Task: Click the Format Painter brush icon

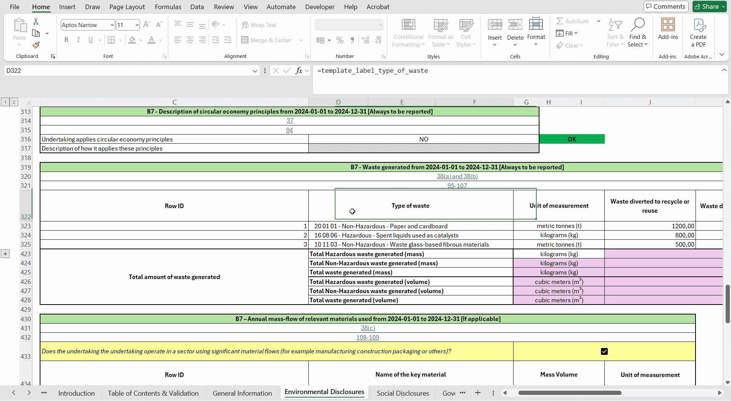Action: [x=36, y=45]
